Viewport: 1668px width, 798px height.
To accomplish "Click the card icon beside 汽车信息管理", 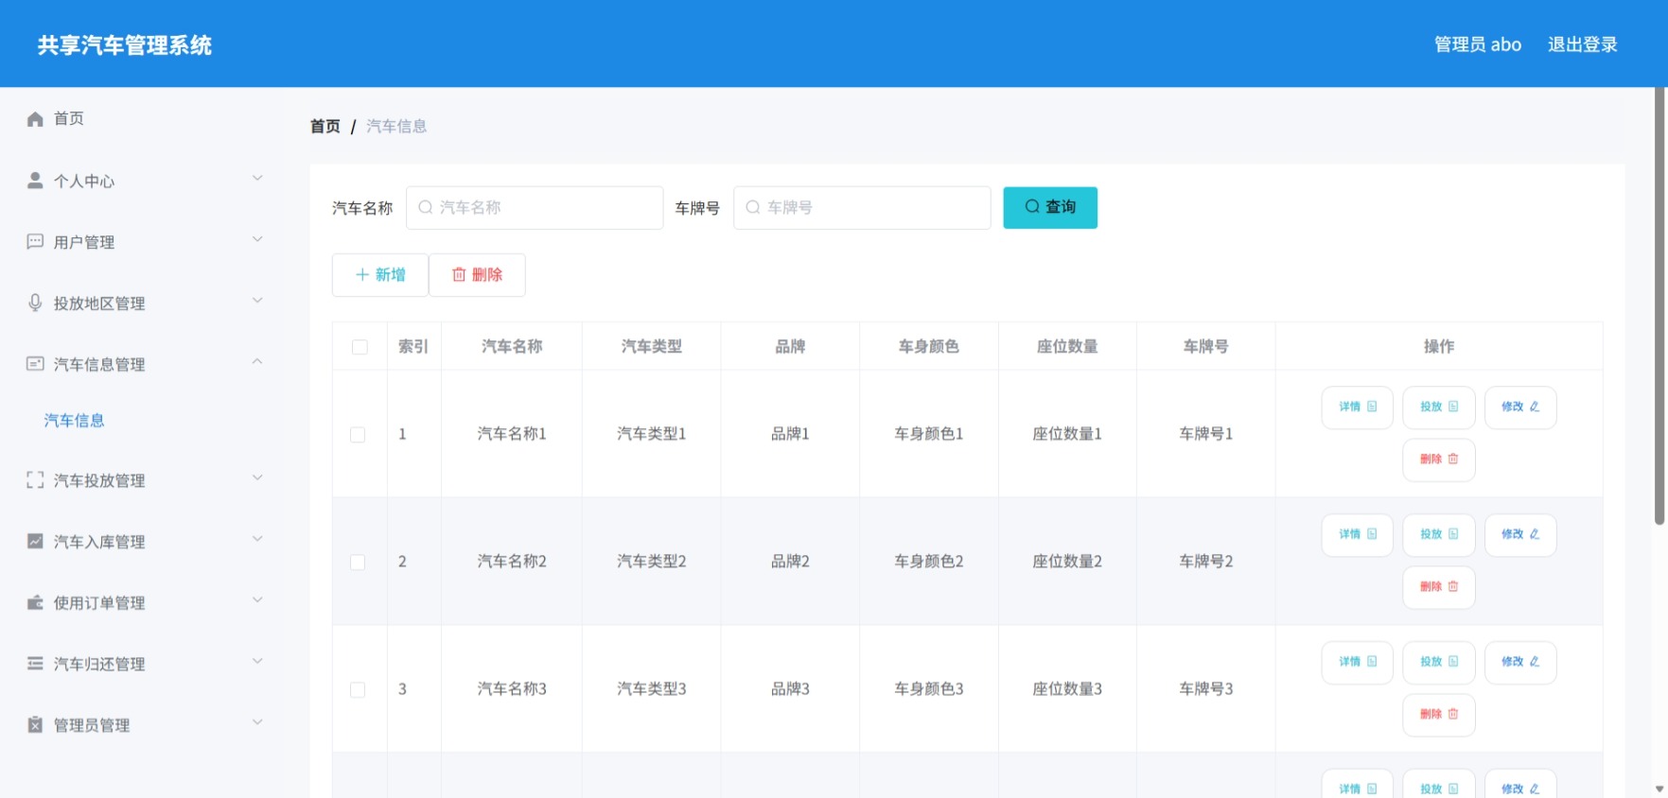I will 35,364.
